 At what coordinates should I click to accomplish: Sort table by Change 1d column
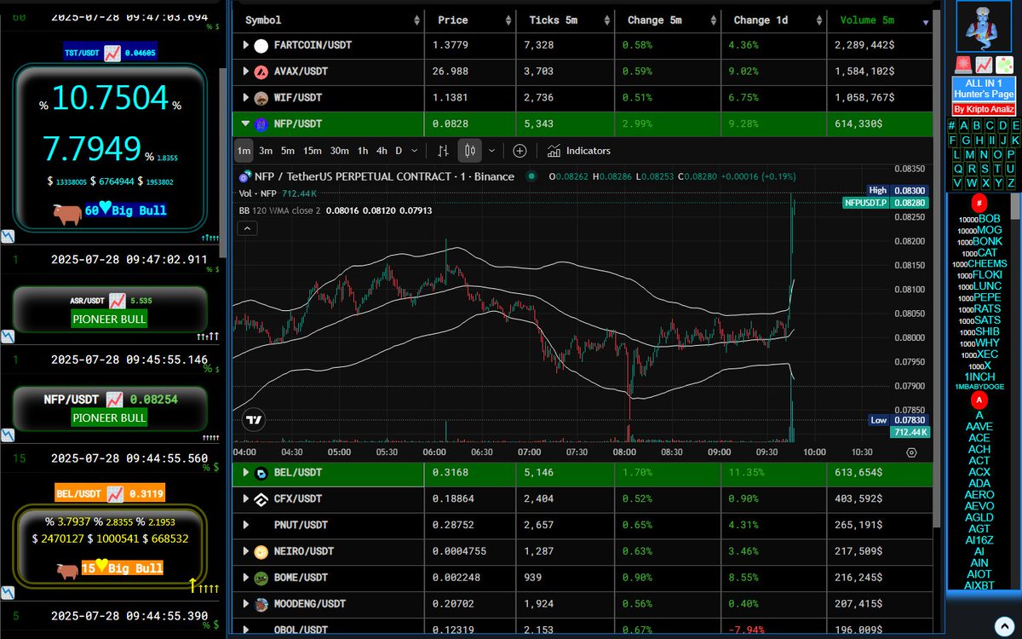(773, 20)
